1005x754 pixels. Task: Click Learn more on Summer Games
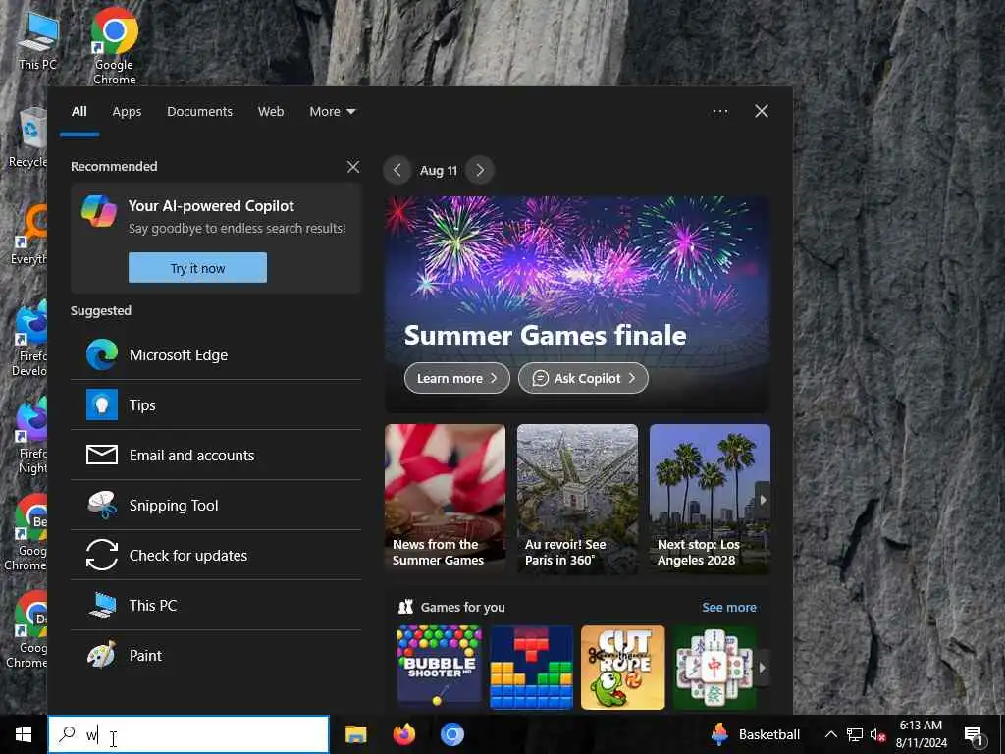tap(457, 378)
